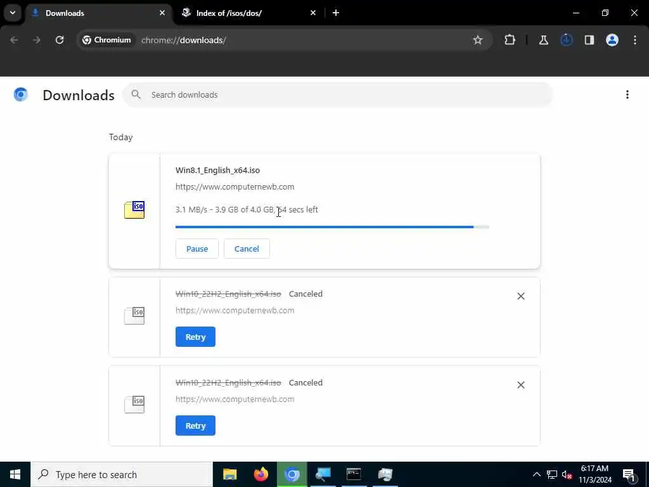
Task: Open network status tray icon
Action: point(552,474)
